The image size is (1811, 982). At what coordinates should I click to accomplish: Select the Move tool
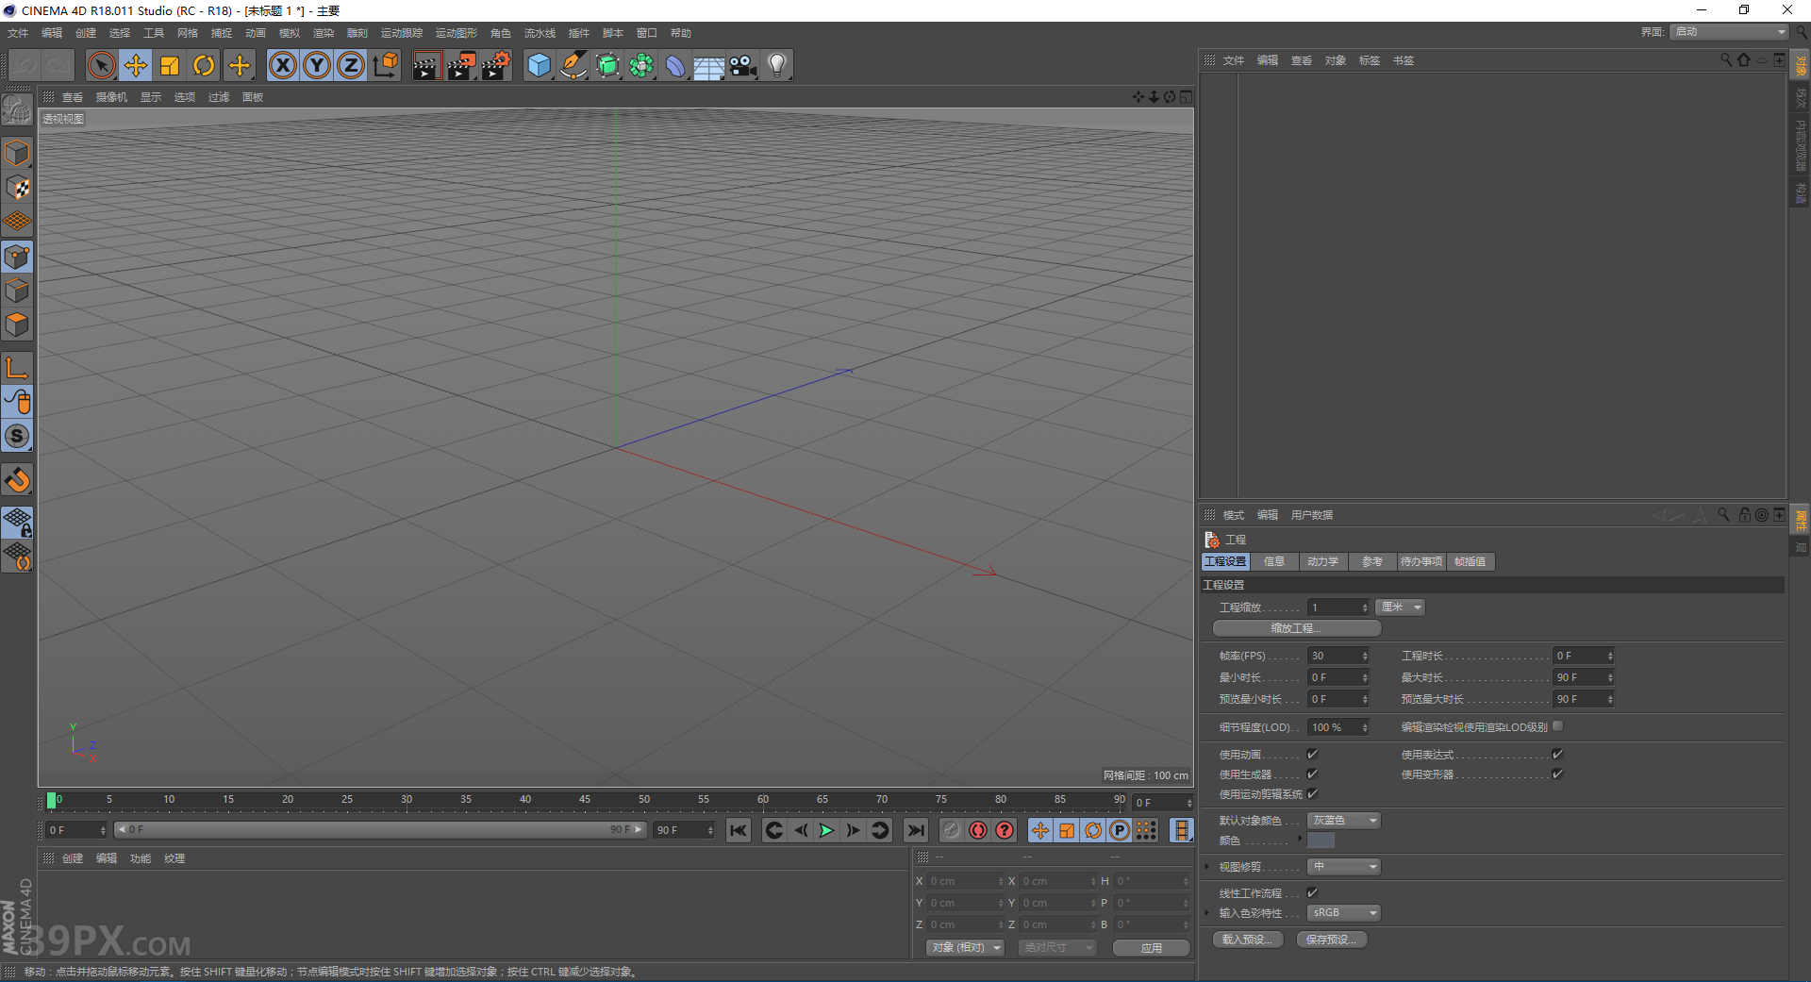[x=135, y=64]
